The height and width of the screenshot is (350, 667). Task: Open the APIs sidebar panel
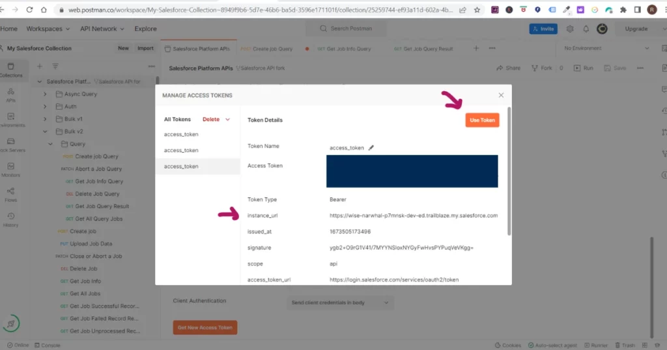click(10, 95)
